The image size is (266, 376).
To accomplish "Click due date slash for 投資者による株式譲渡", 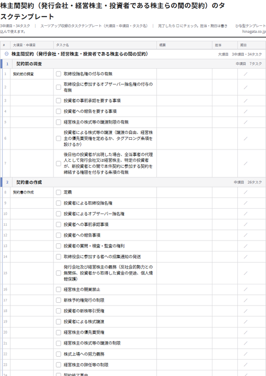I will [x=246, y=321].
